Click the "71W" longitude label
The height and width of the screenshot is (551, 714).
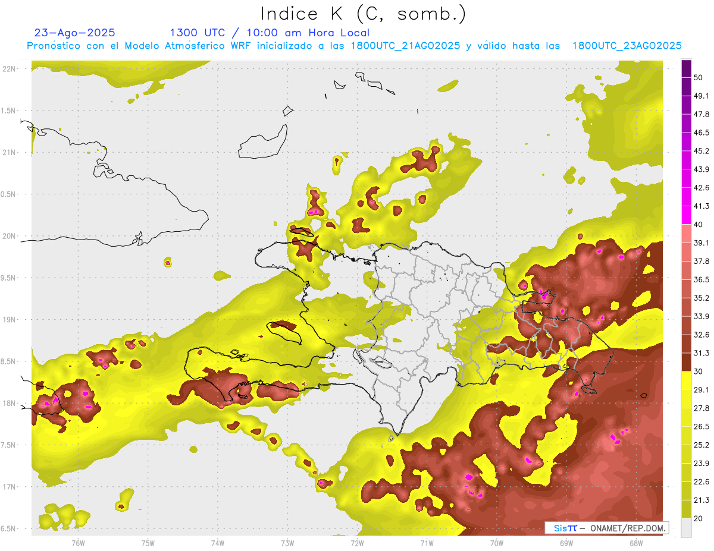point(427,543)
